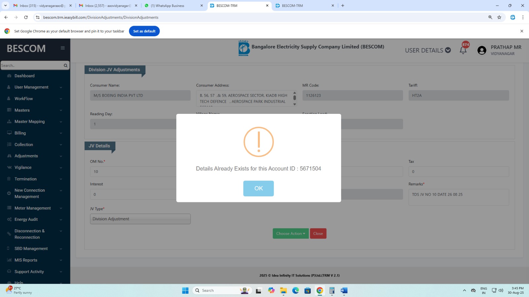This screenshot has width=529, height=297.
Task: Click the Google Chrome taskbar icon
Action: (x=320, y=290)
